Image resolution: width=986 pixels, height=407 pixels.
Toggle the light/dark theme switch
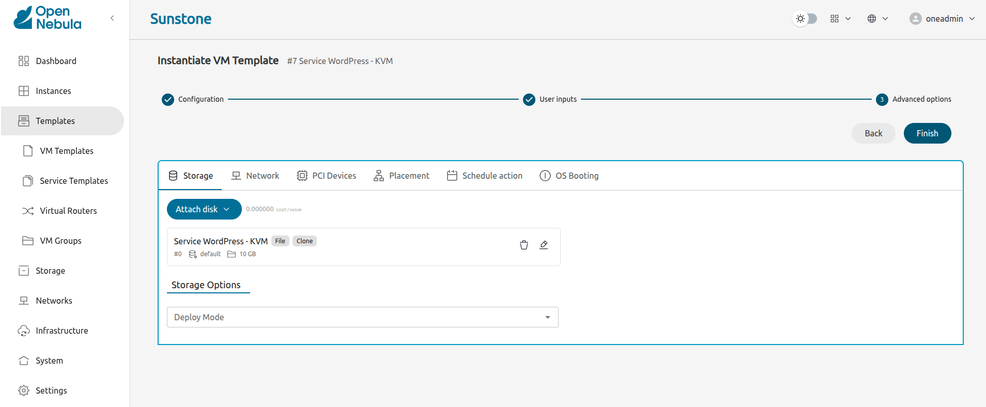point(805,19)
